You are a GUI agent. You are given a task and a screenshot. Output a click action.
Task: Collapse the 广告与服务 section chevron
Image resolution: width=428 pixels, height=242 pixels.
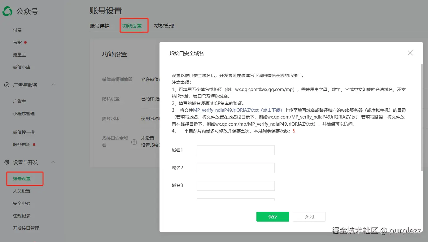pyautogui.click(x=53, y=84)
